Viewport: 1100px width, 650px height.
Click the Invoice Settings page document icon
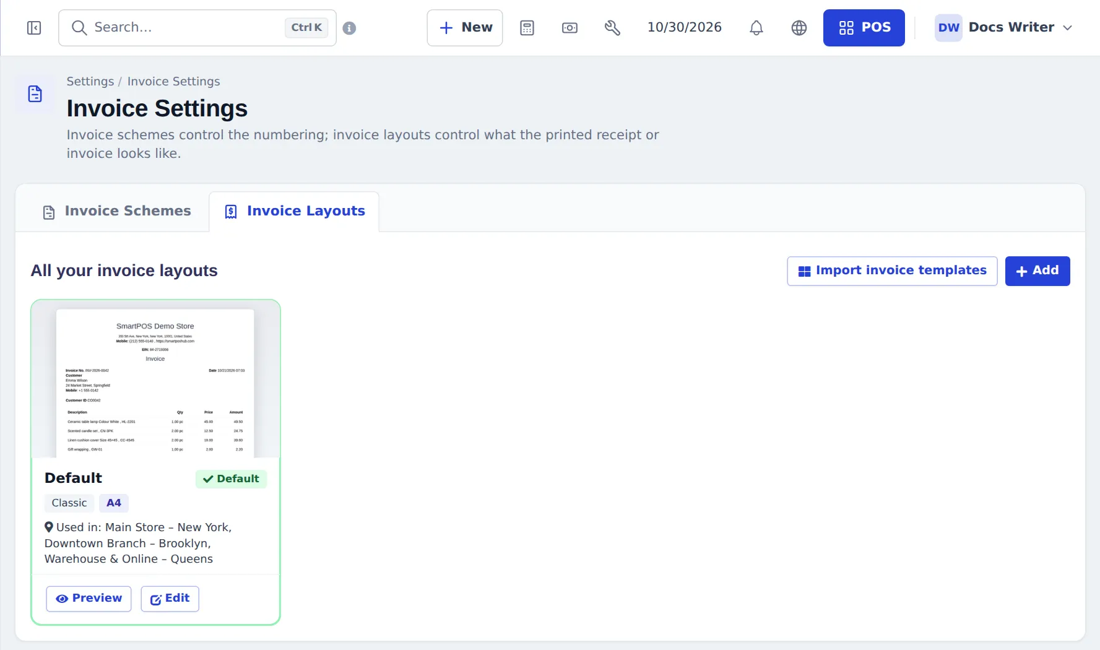click(35, 94)
